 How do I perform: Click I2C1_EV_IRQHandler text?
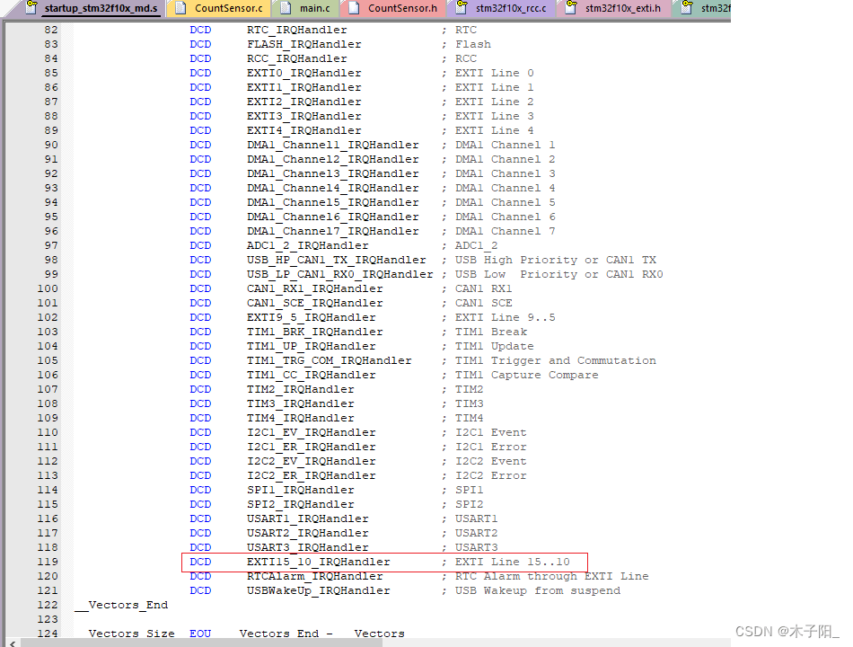click(312, 432)
